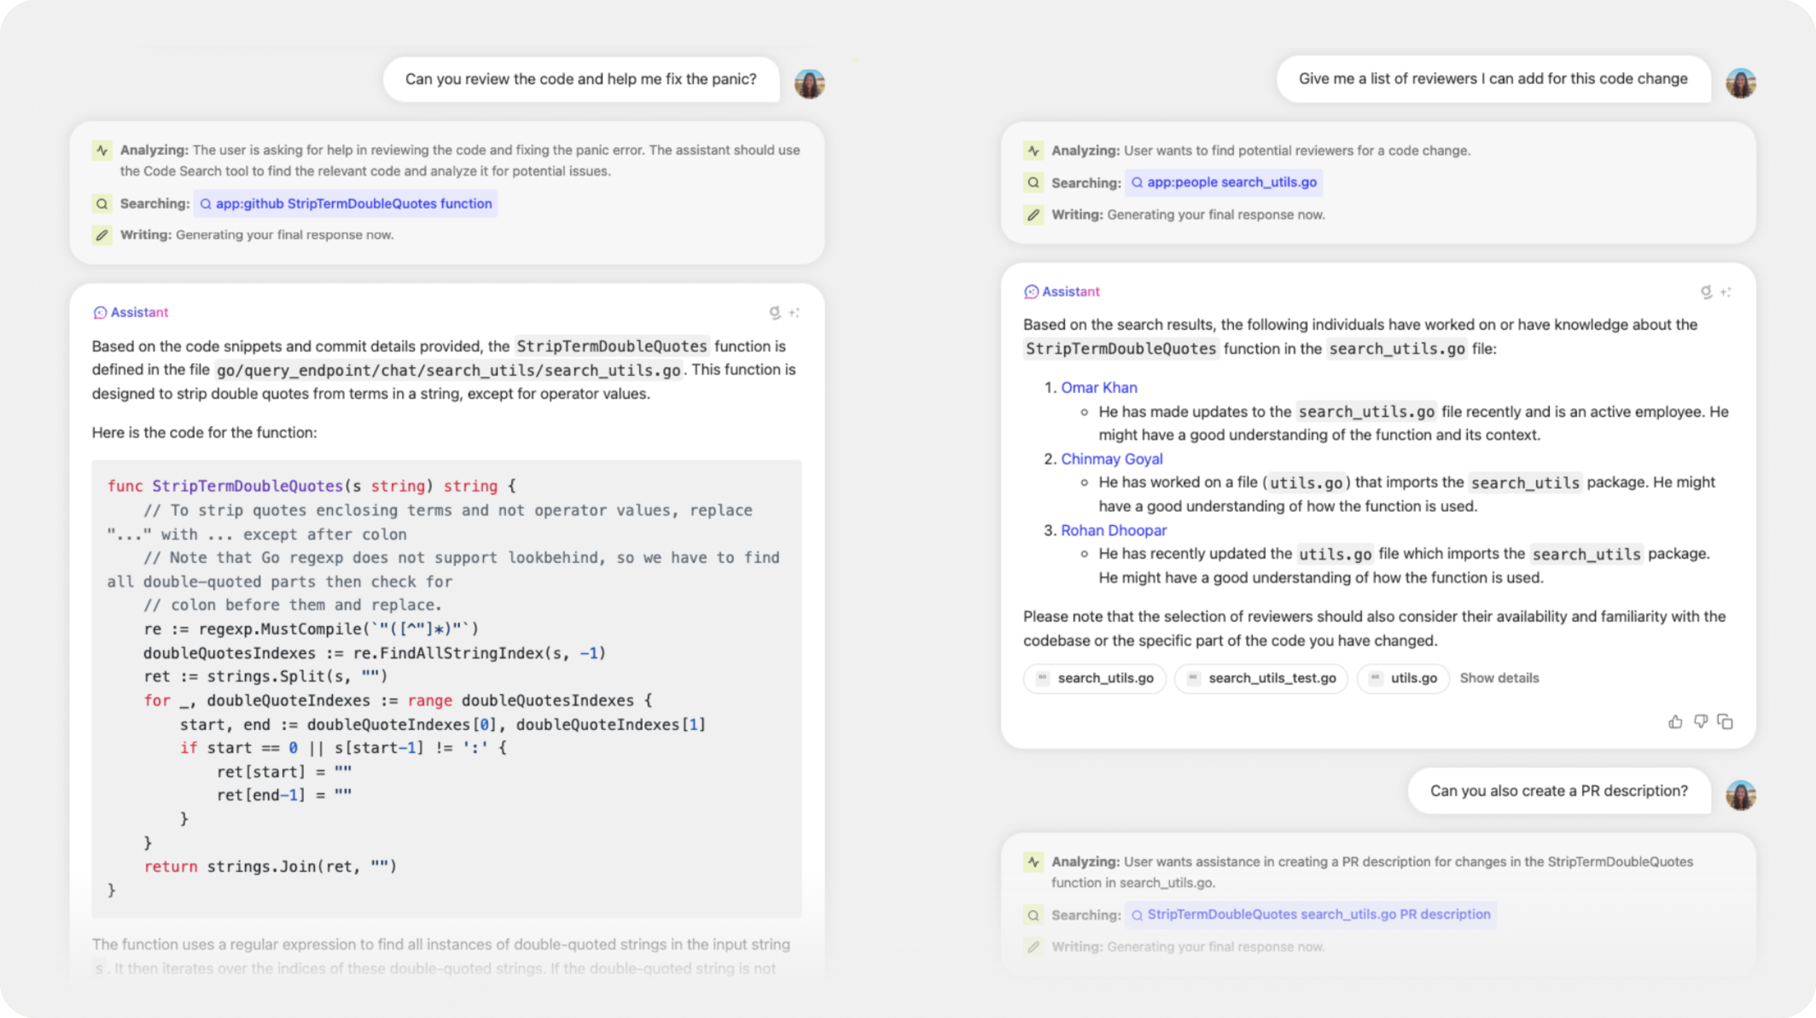Click StripTermDoubleQuotes PR description search query

(x=1310, y=915)
